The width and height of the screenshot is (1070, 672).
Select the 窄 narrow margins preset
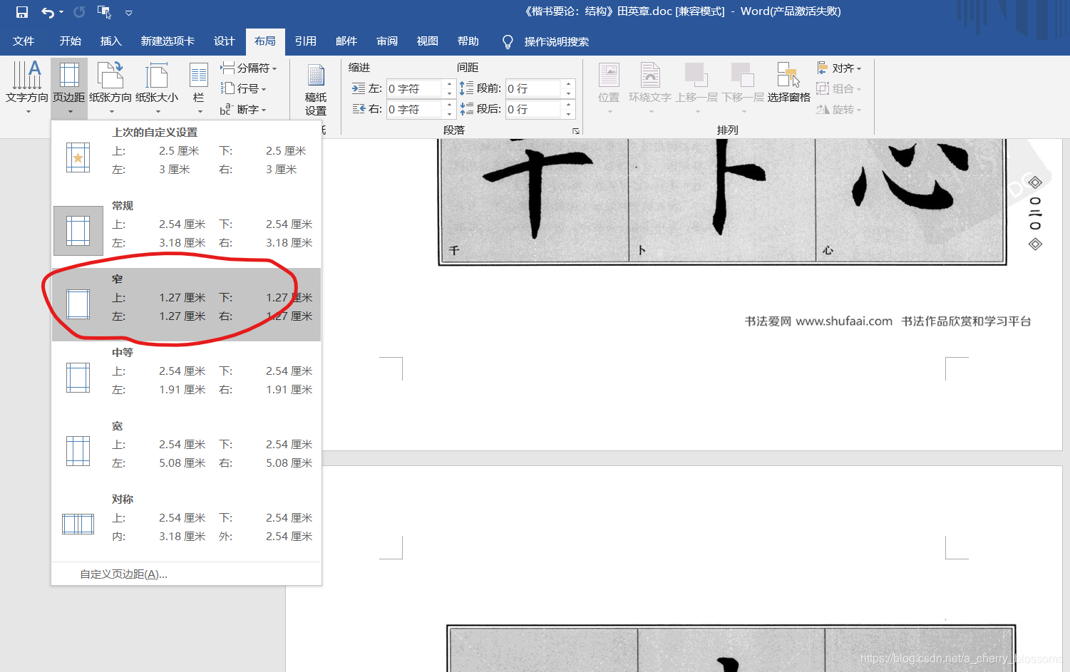(186, 304)
